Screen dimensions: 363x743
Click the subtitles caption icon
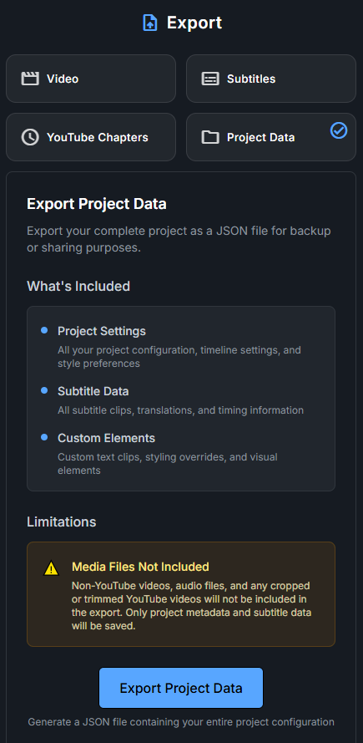point(210,79)
